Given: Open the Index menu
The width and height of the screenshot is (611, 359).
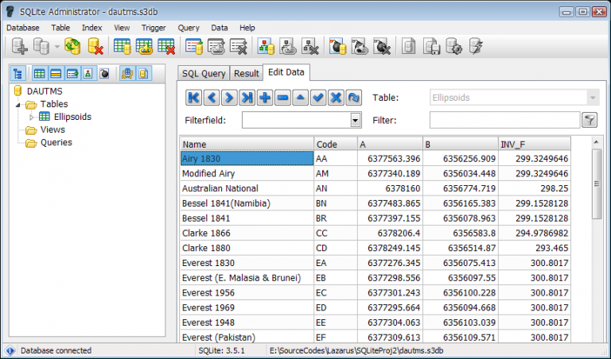Looking at the screenshot, I should tap(92, 28).
